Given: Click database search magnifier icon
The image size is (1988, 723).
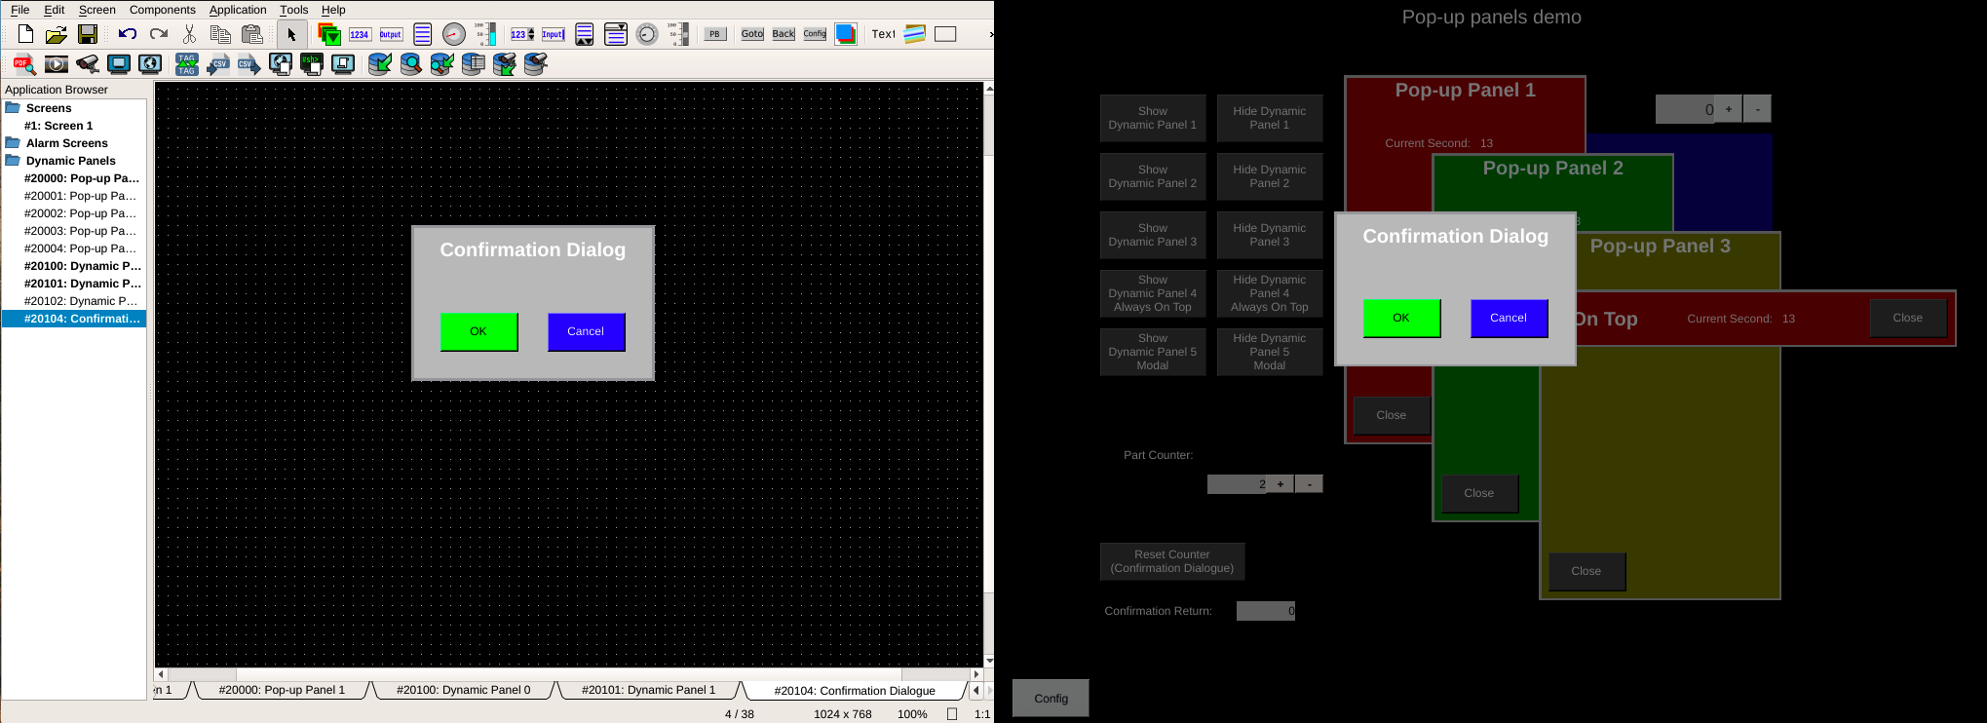Looking at the screenshot, I should [x=411, y=64].
